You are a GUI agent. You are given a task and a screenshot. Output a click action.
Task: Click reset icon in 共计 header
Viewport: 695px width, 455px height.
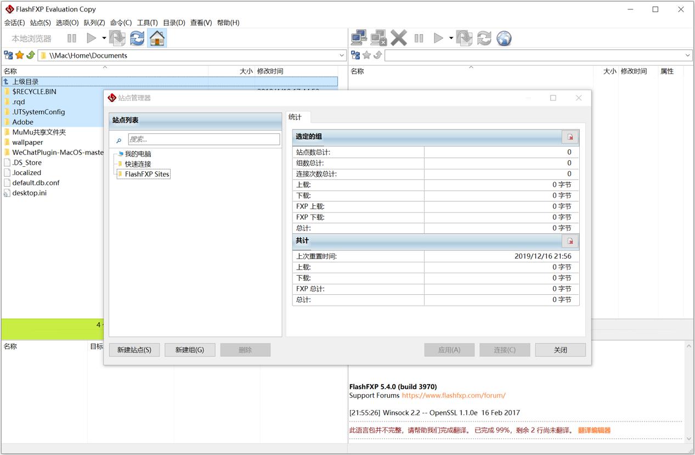pos(570,241)
